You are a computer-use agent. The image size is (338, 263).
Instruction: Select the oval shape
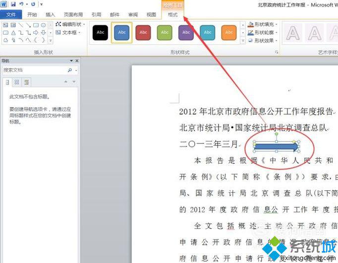(x=43, y=25)
